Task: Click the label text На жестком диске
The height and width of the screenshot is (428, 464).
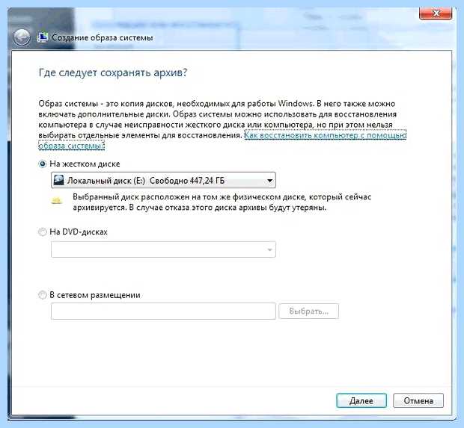Action: coord(85,164)
